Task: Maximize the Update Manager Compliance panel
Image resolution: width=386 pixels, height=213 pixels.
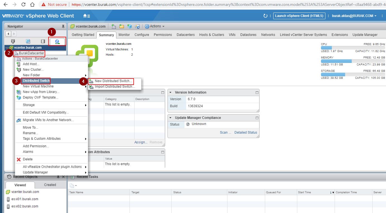Action: tap(257, 118)
